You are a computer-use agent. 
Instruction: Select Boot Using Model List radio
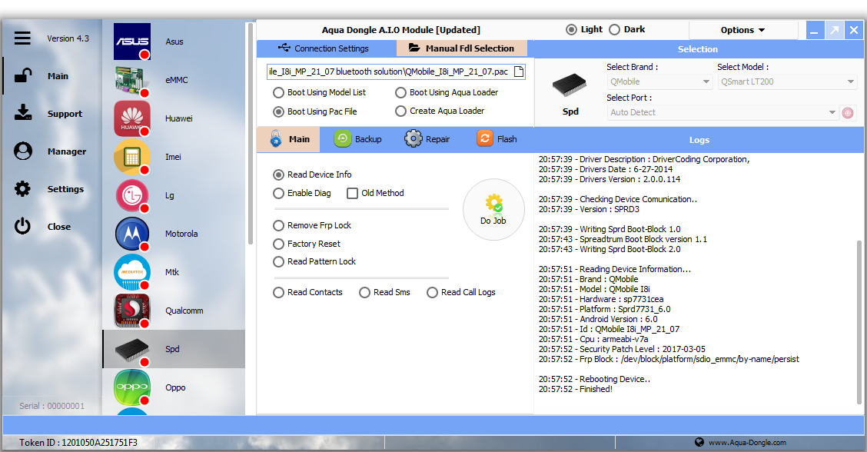tap(279, 93)
